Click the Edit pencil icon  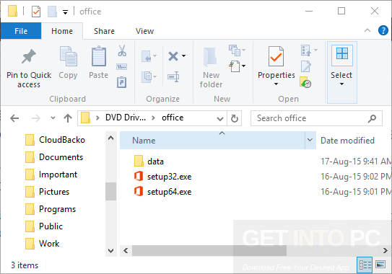pyautogui.click(x=306, y=66)
